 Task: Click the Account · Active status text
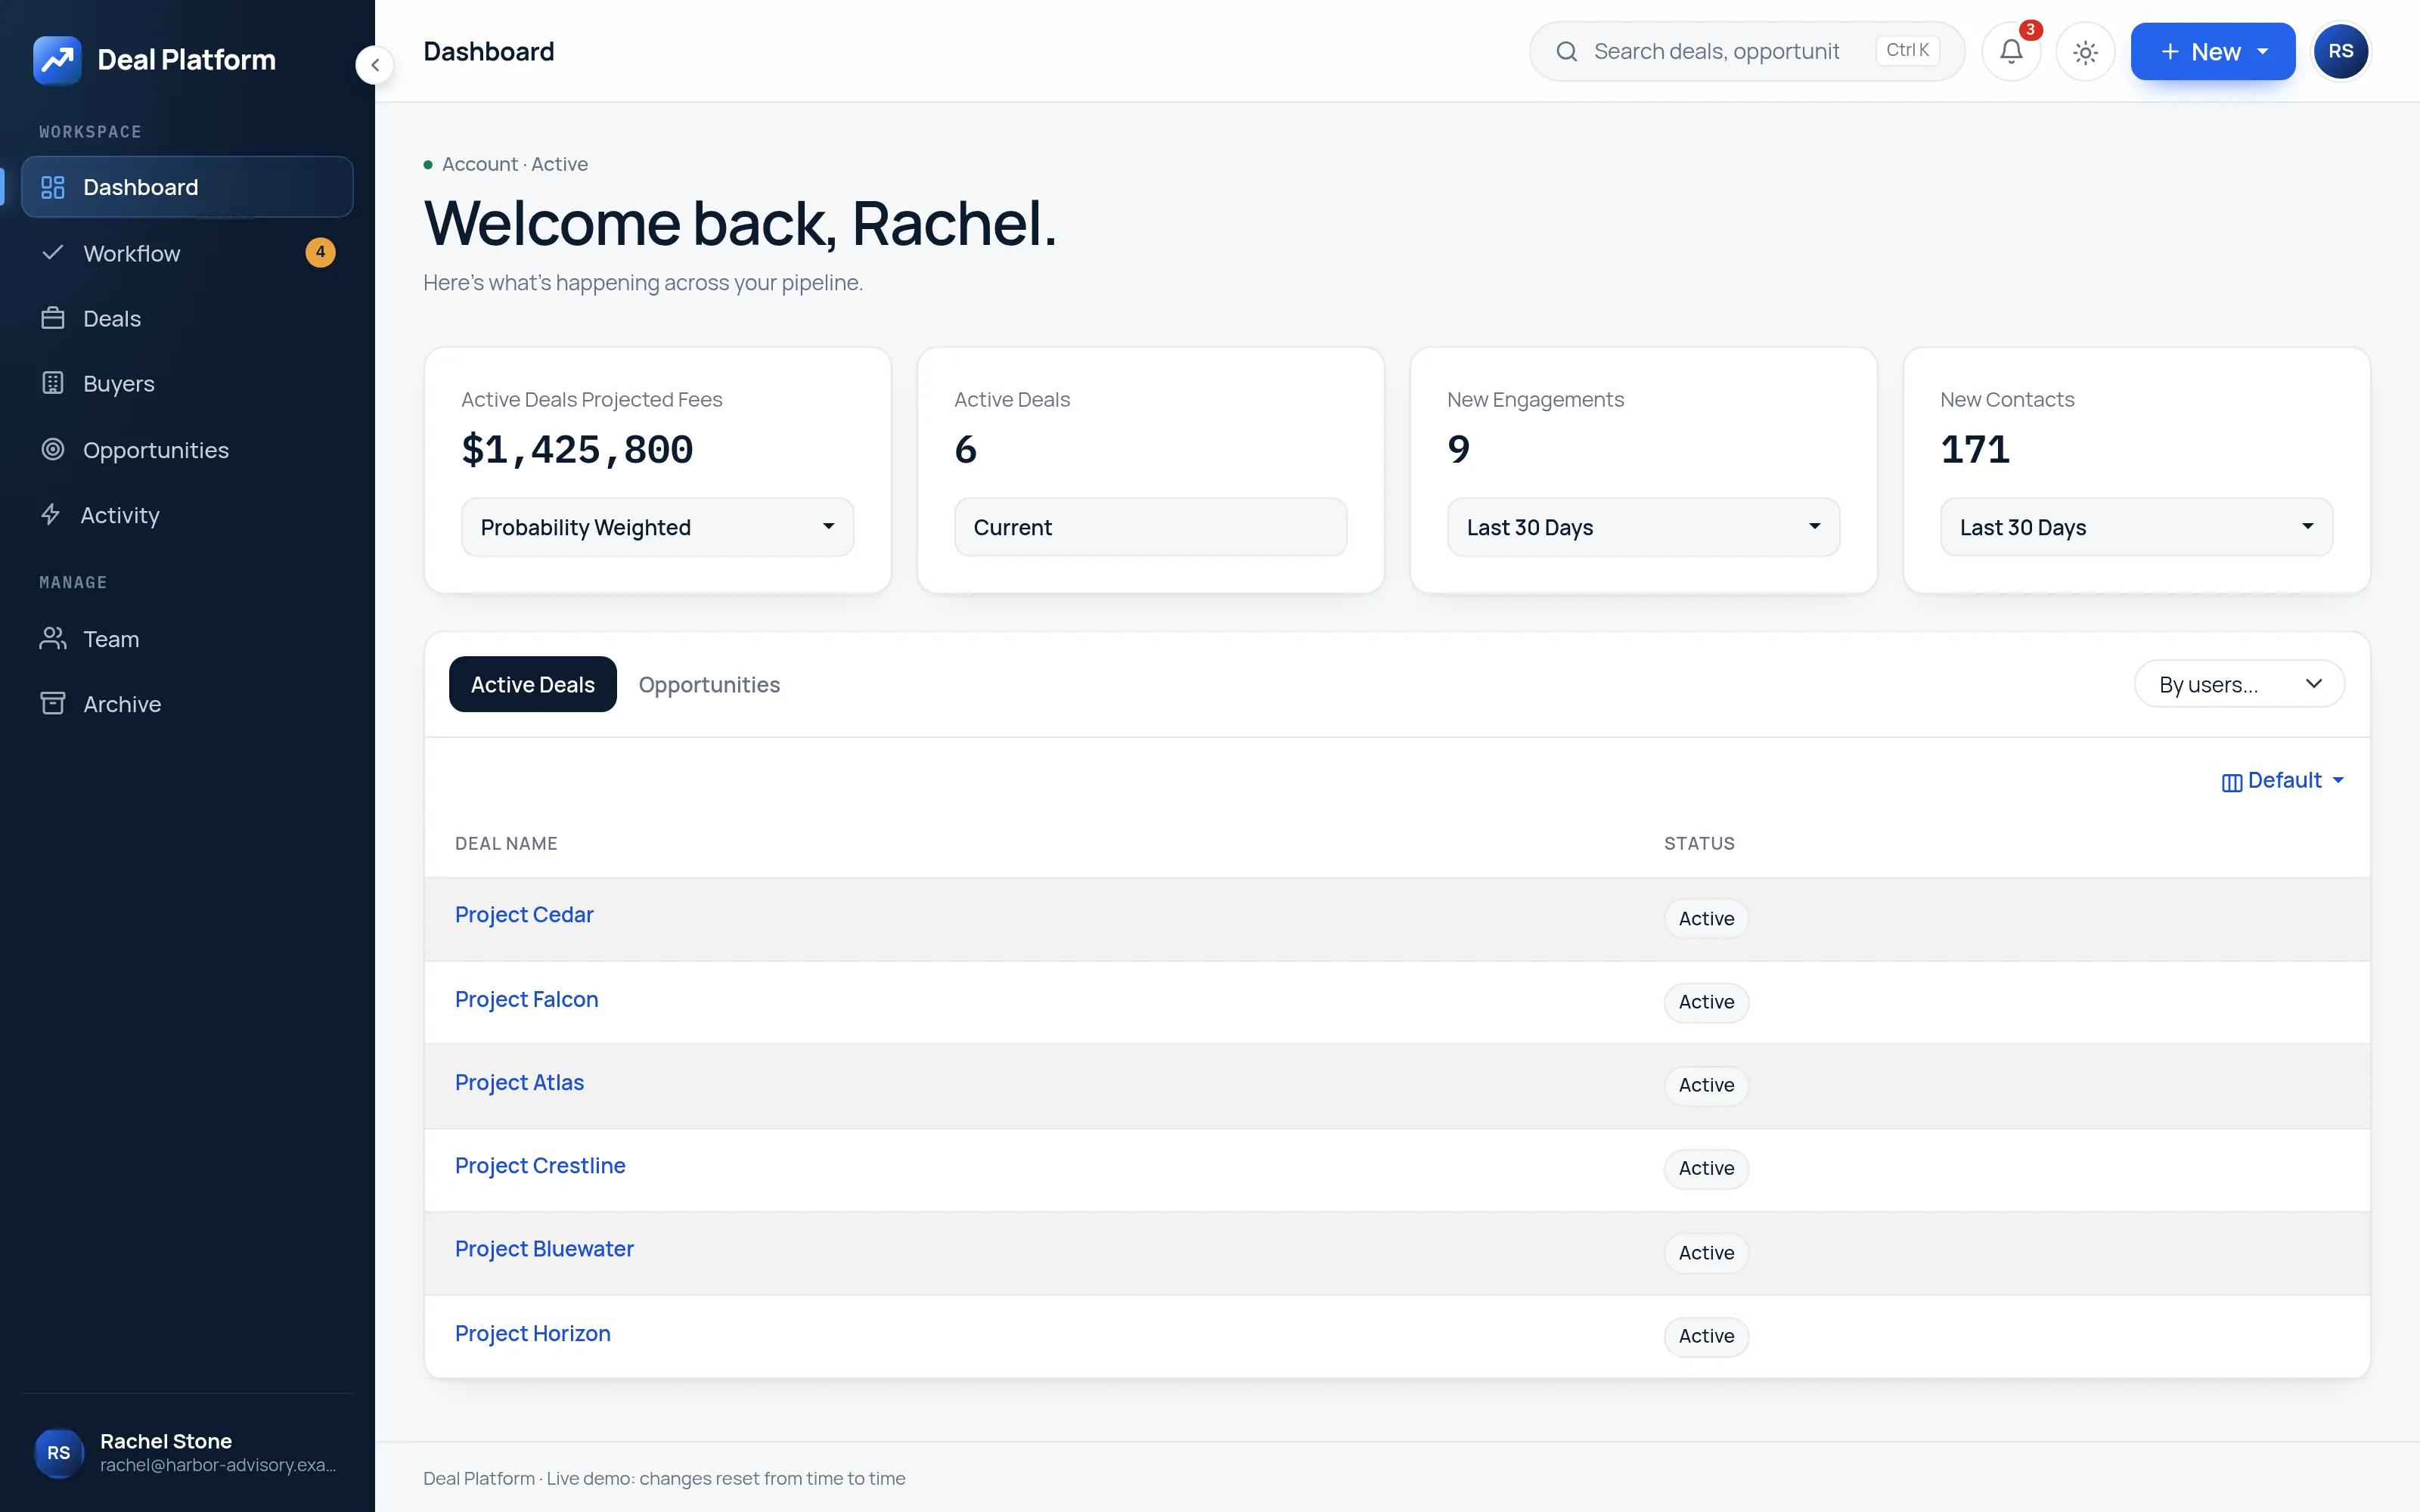pos(515,164)
